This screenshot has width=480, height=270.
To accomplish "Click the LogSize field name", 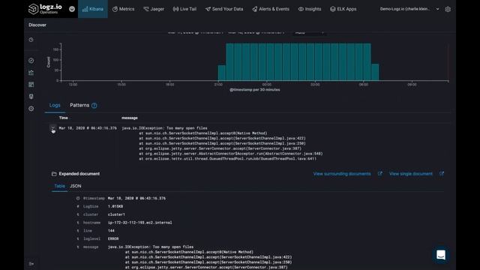I will click(91, 207).
